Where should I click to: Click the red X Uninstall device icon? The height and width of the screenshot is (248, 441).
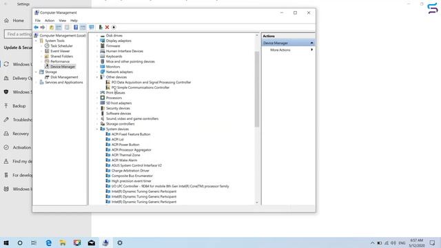(107, 28)
